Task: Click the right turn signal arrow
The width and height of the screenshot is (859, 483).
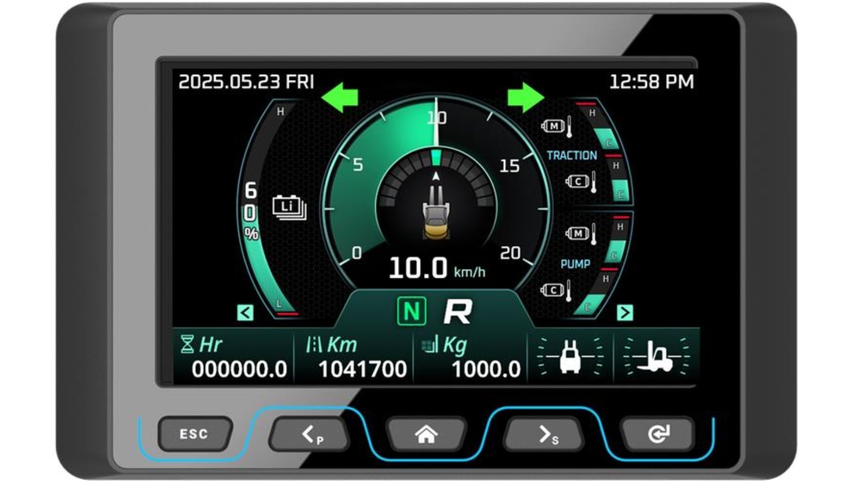Action: (526, 97)
